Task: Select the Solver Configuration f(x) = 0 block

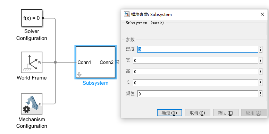Action: (x=32, y=18)
